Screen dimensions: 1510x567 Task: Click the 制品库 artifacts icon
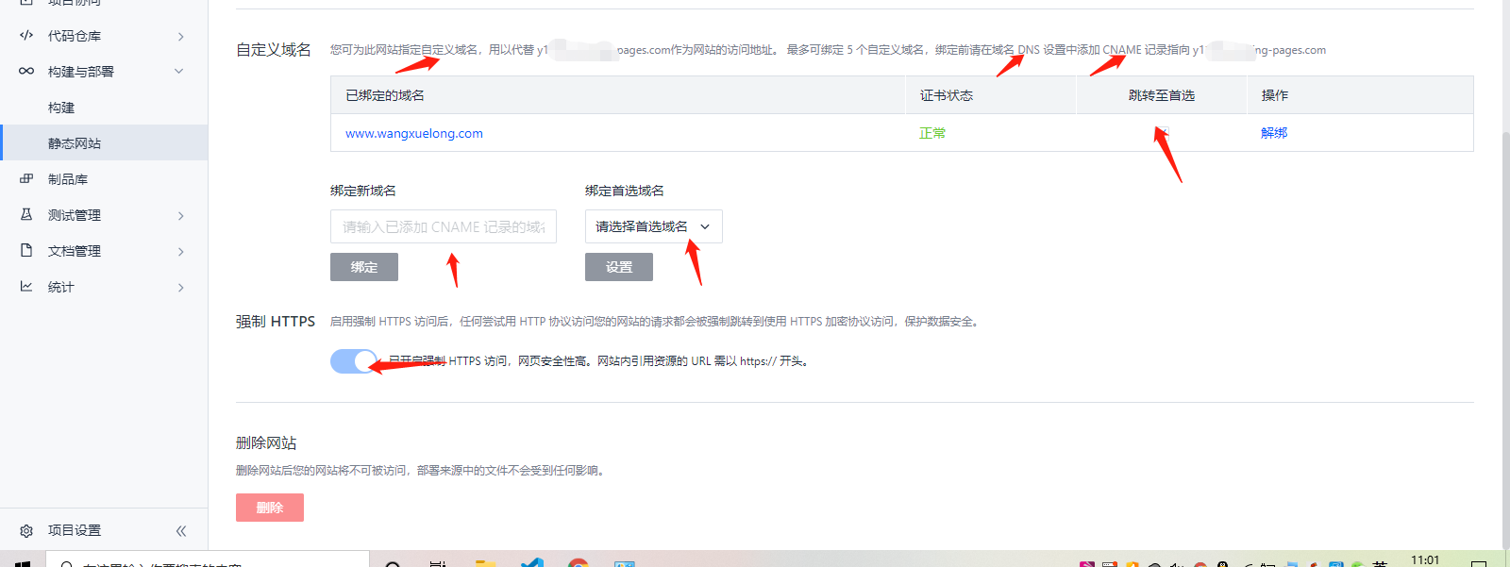pos(26,179)
